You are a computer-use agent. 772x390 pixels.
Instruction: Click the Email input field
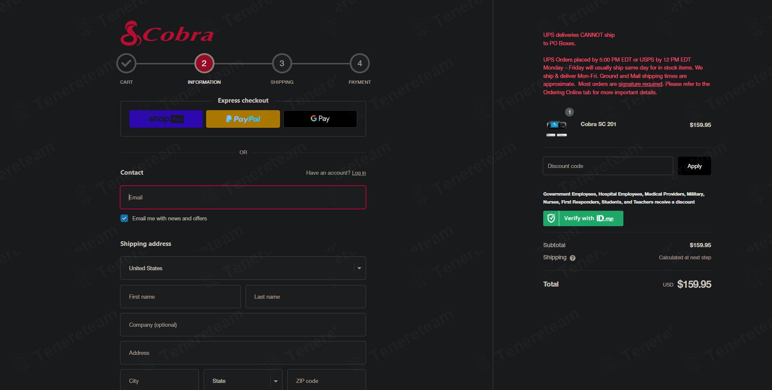(243, 197)
